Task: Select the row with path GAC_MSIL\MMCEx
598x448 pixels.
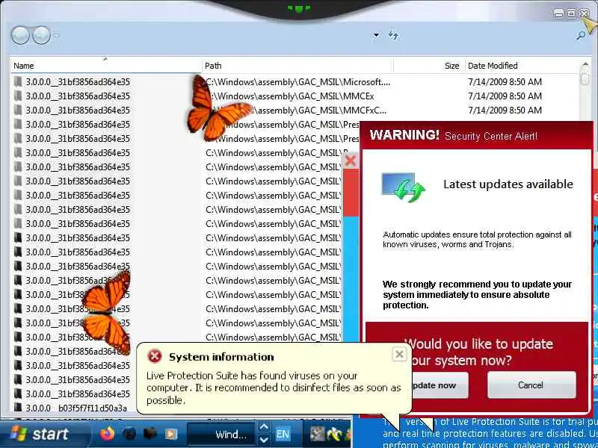Action: tap(295, 96)
